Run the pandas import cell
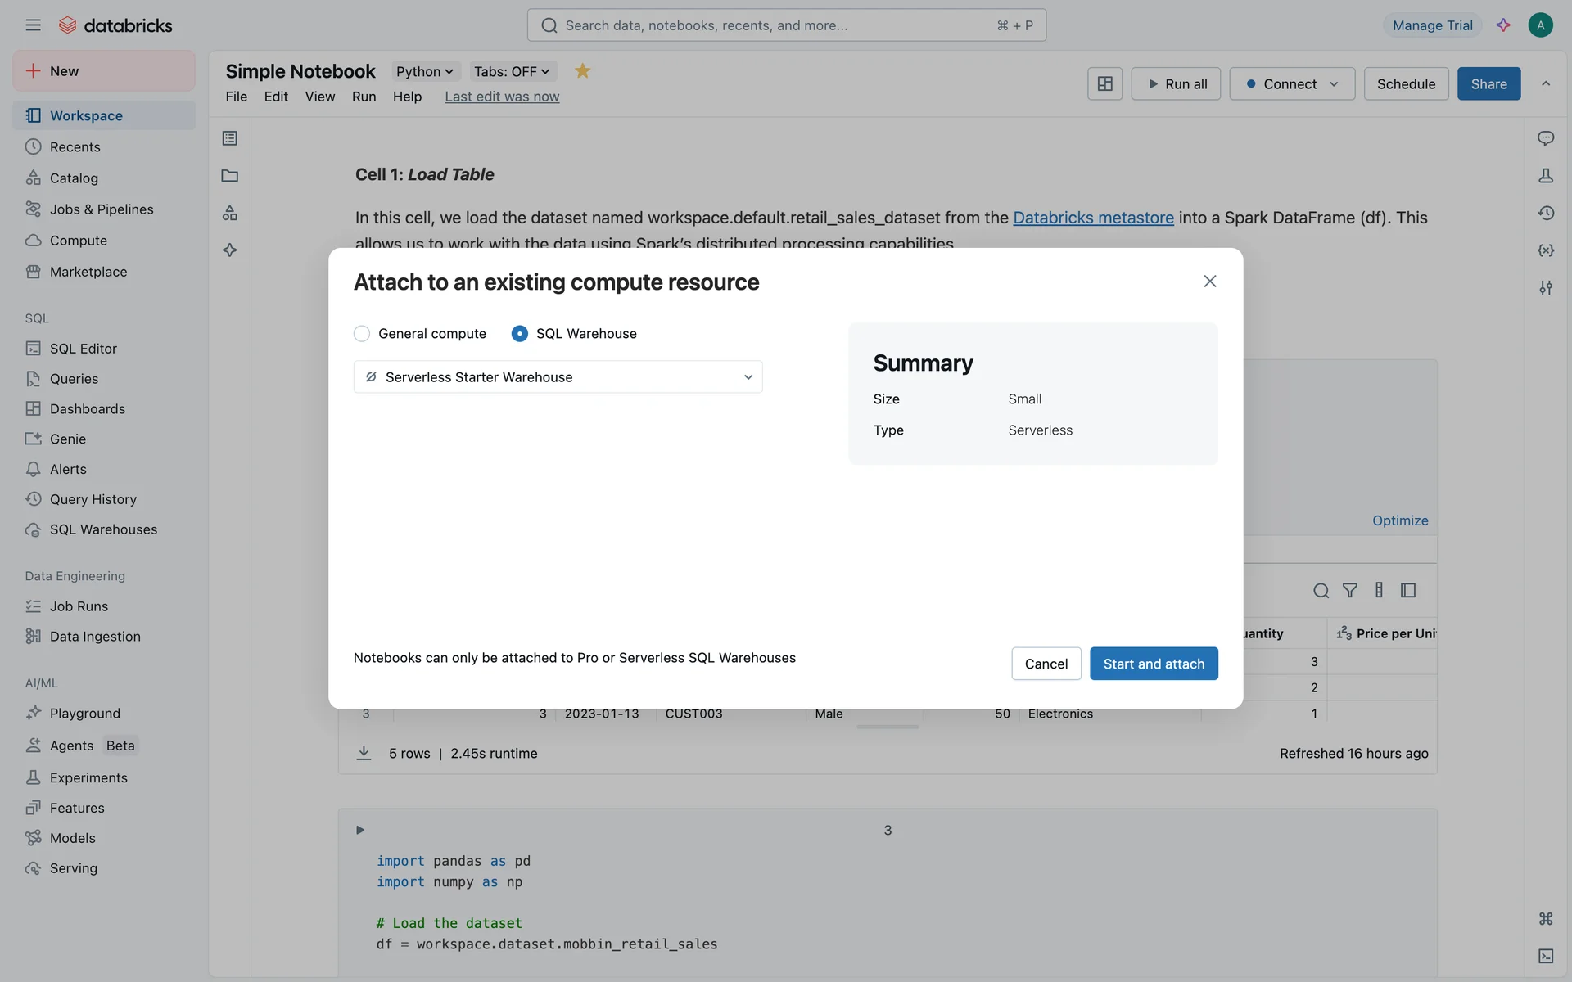 pyautogui.click(x=360, y=830)
